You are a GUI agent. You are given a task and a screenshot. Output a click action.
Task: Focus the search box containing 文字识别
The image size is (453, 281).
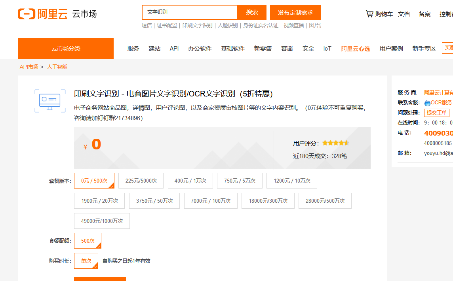(190, 12)
